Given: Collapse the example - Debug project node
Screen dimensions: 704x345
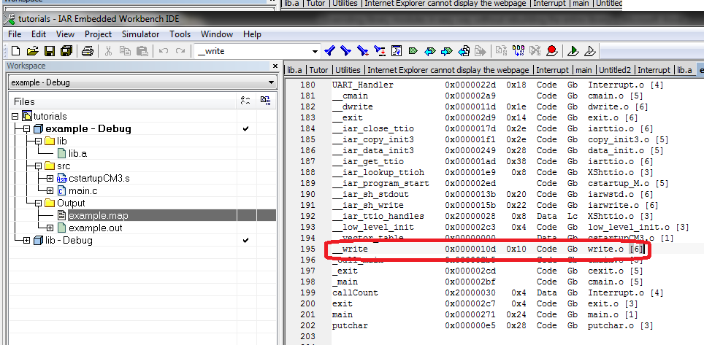Looking at the screenshot, I should (26, 129).
